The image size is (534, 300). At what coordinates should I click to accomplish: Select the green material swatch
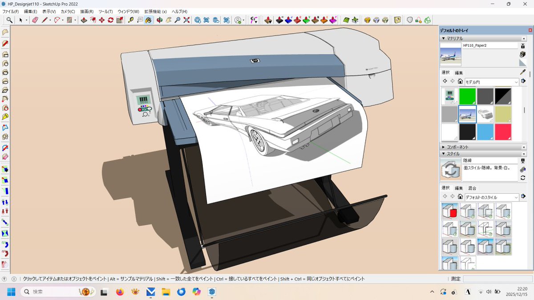(467, 96)
